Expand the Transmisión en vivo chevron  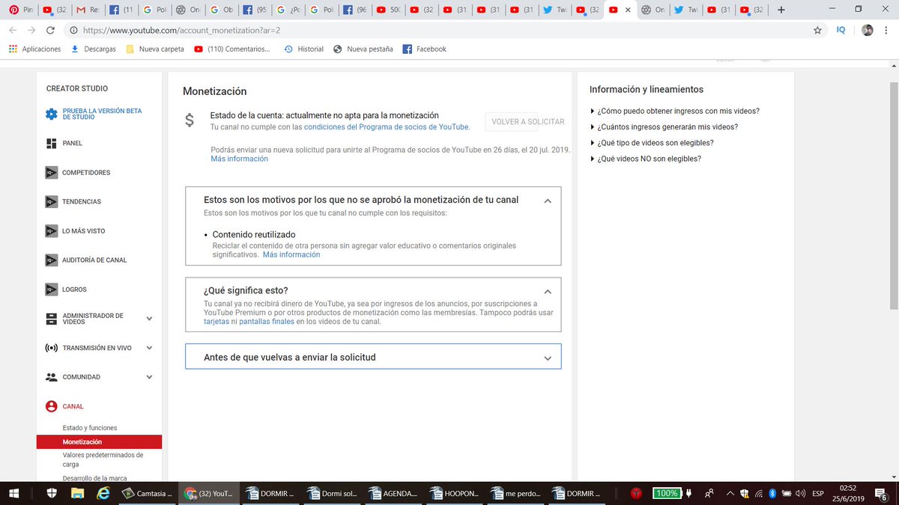(149, 348)
